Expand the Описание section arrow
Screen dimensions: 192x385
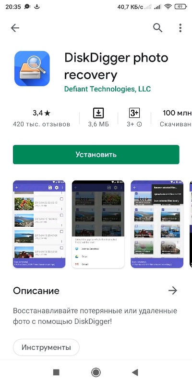[x=173, y=291]
